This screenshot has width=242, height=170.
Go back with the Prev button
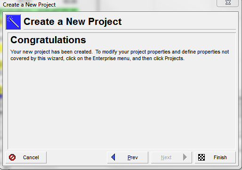(x=128, y=157)
